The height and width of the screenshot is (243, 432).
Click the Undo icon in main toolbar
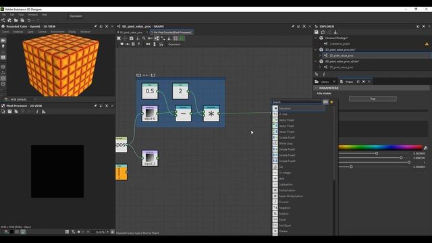coord(28,20)
